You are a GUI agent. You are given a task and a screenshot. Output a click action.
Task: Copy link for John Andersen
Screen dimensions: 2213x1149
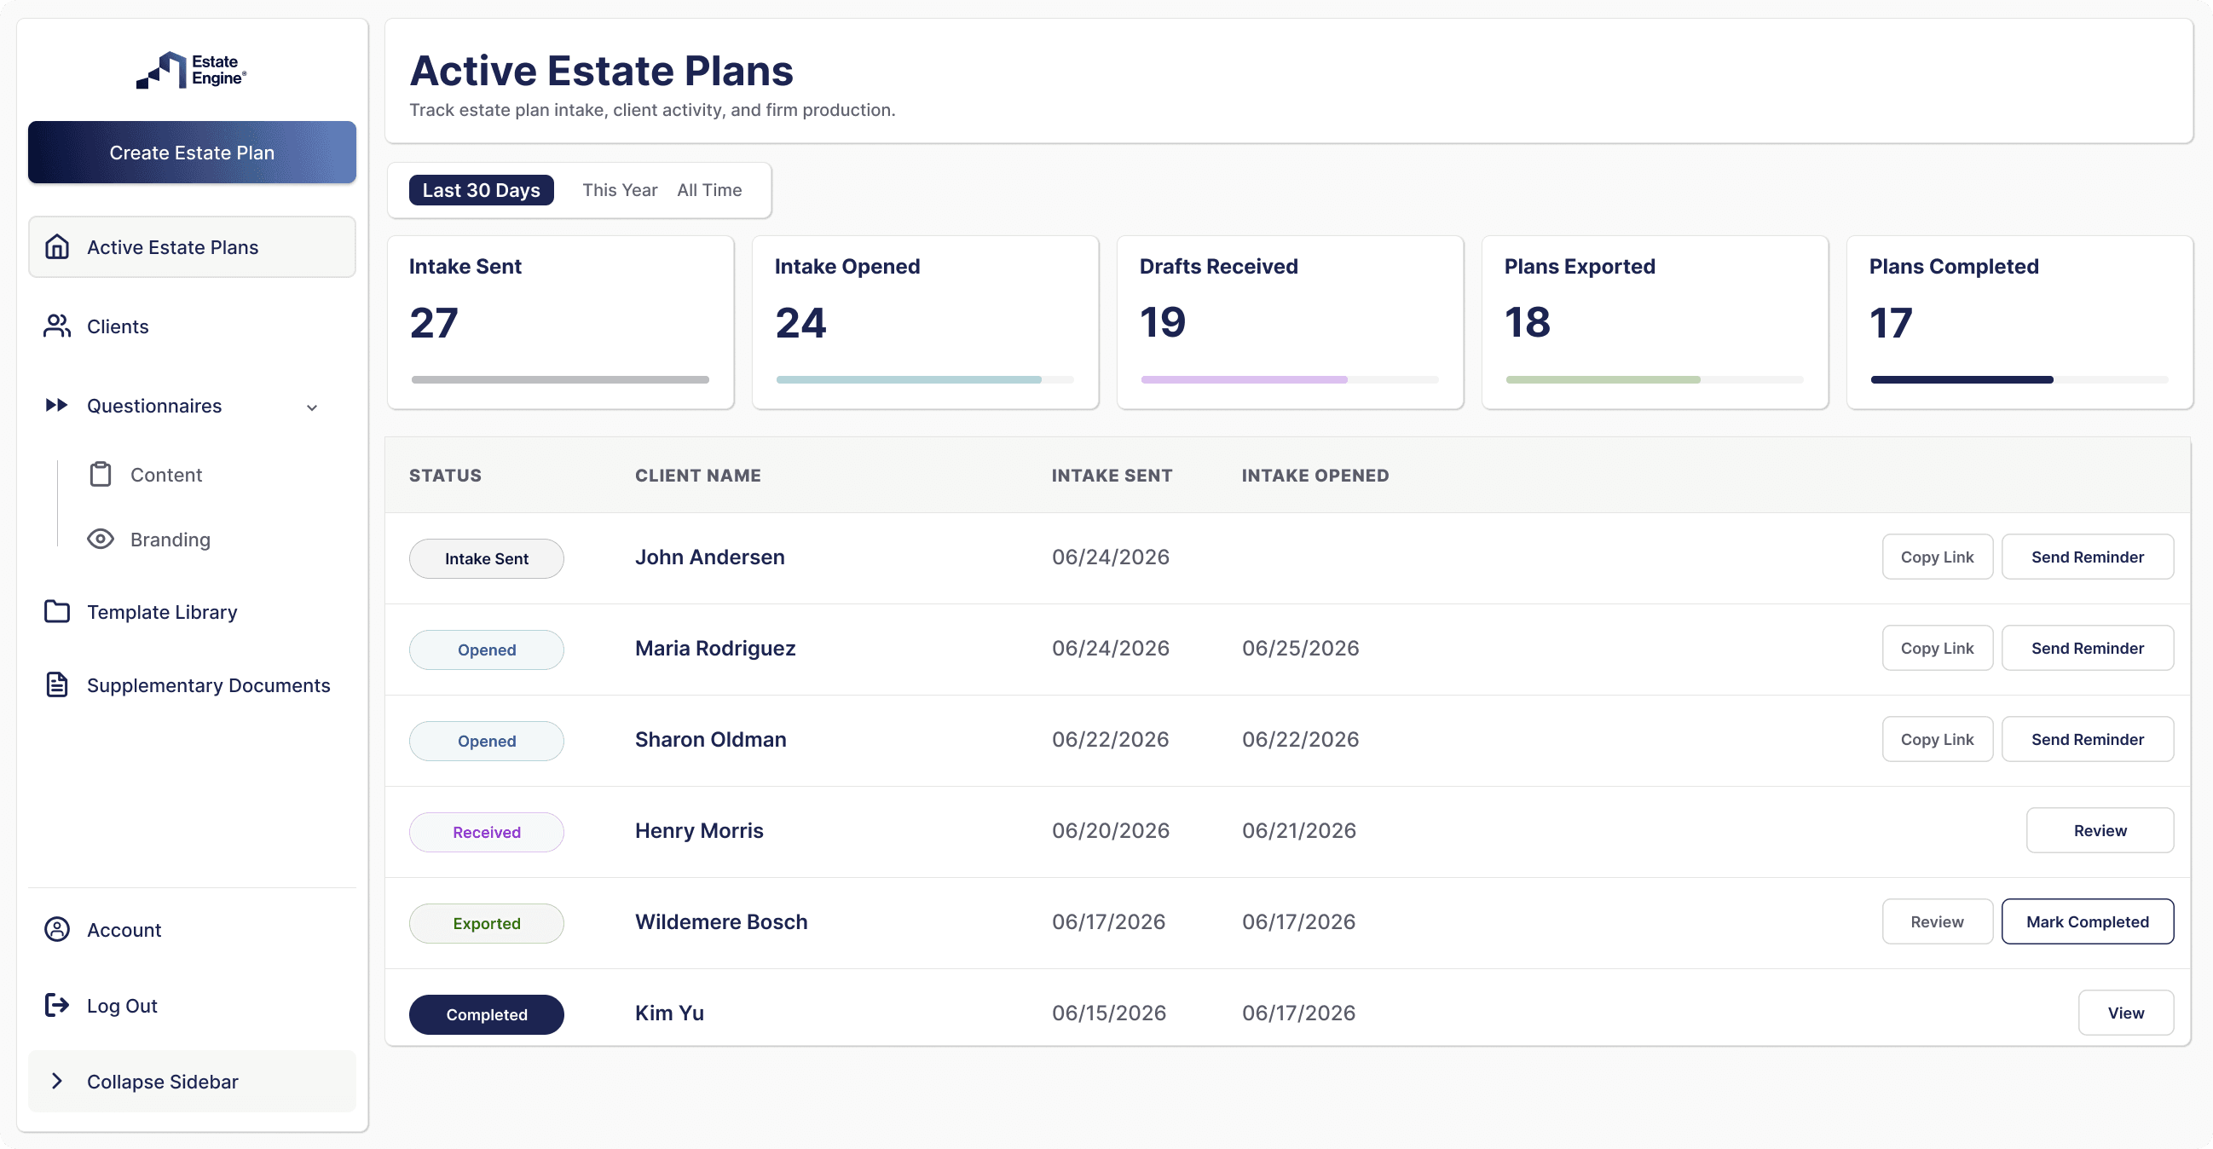tap(1938, 557)
